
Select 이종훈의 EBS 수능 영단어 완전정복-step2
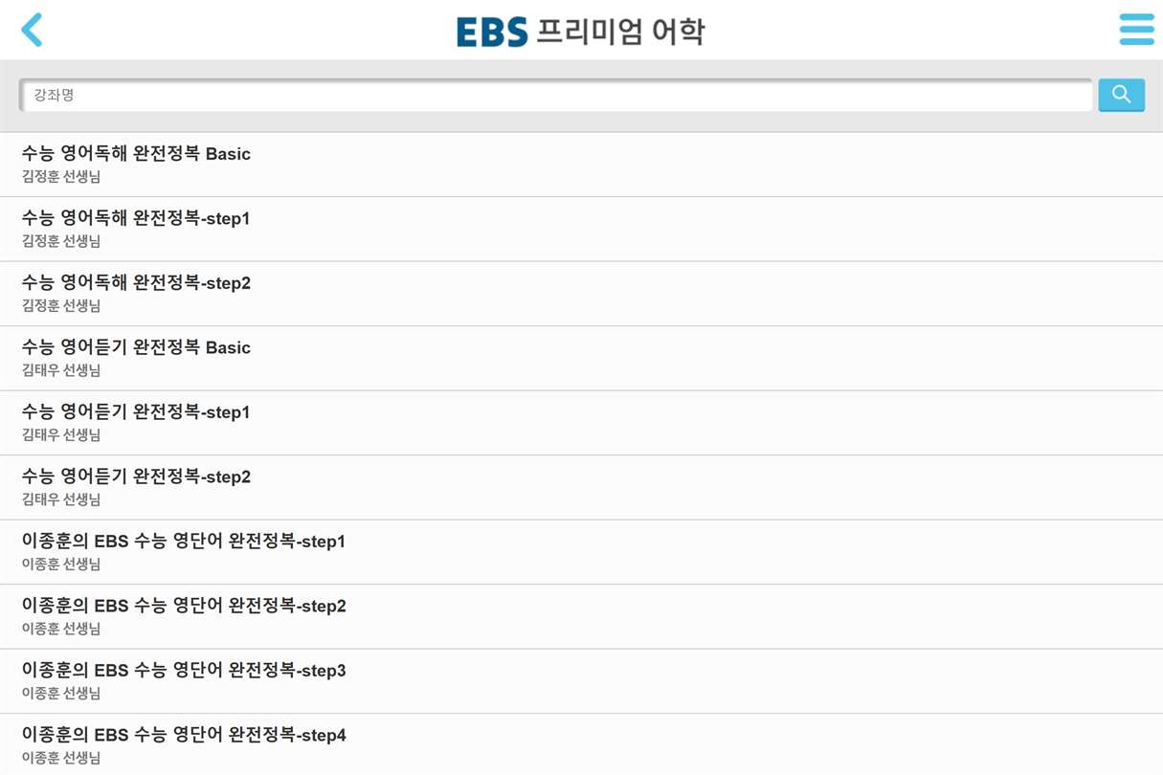coord(581,617)
